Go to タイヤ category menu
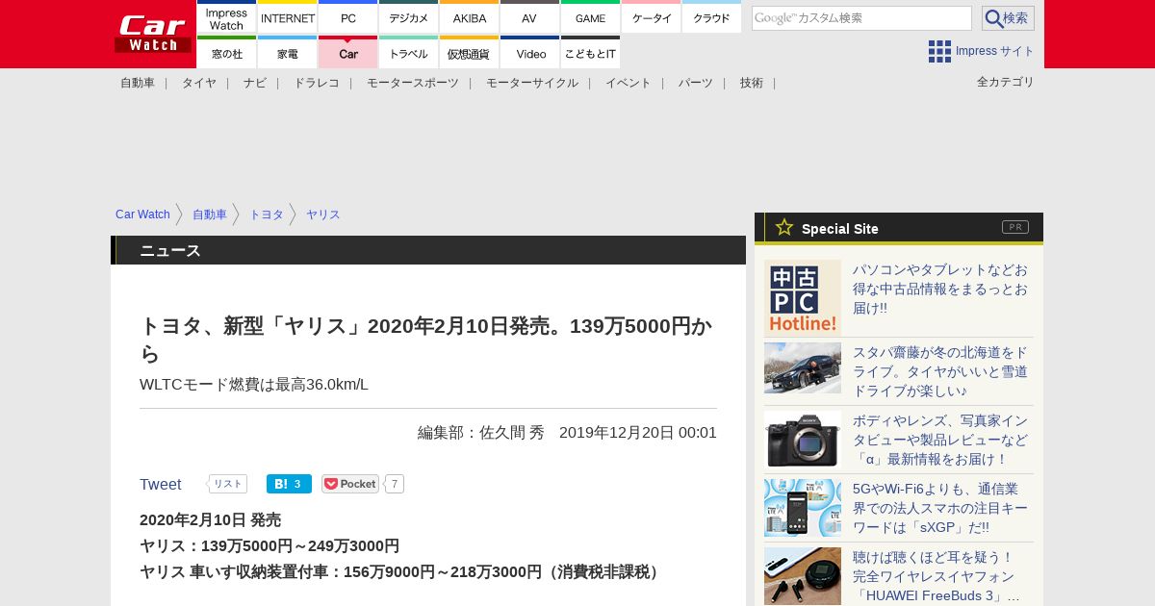Viewport: 1155px width, 606px height. (x=199, y=83)
